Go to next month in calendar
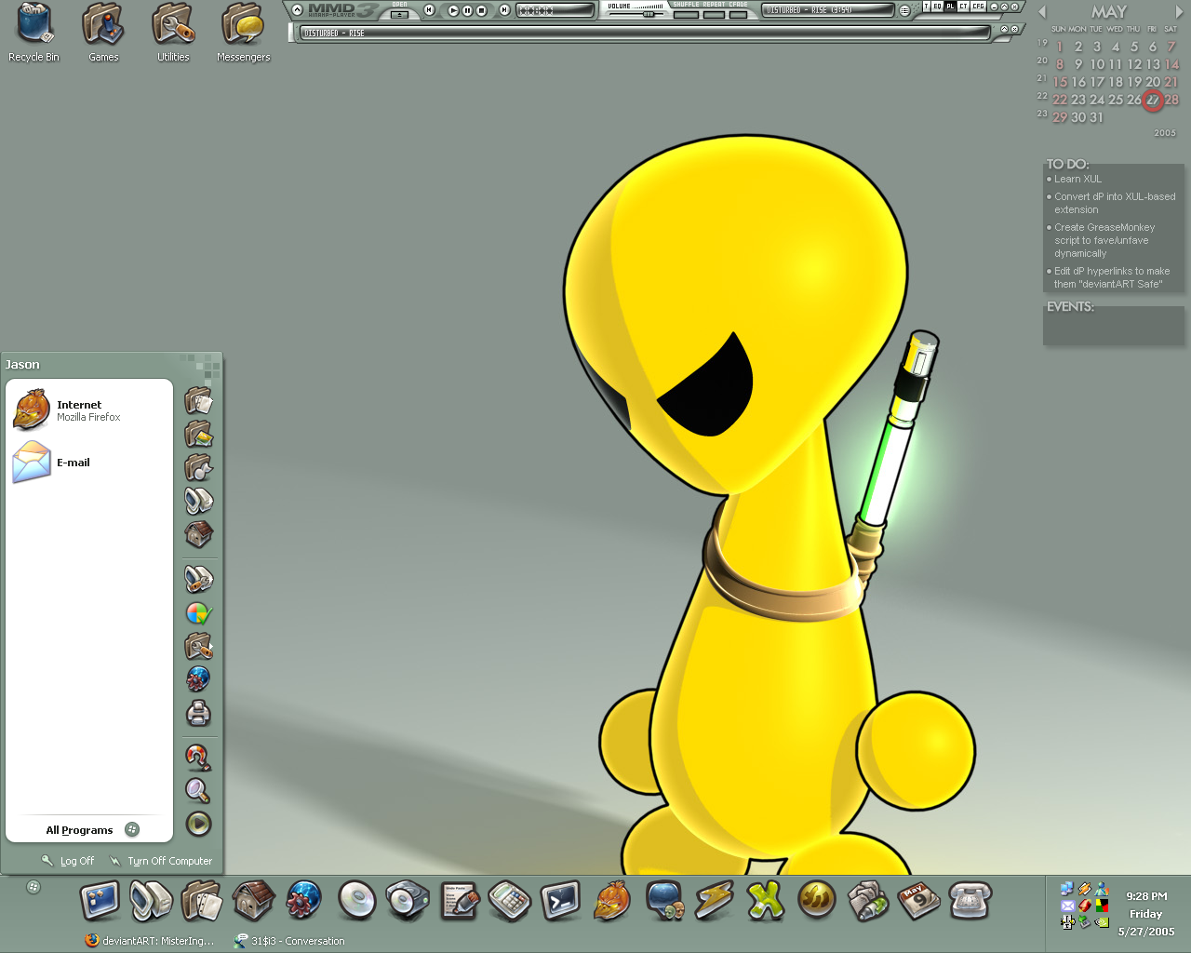The image size is (1191, 953). 1179,12
